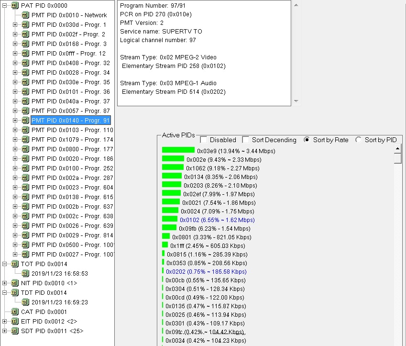The height and width of the screenshot is (346, 406).
Task: Expand PMT PID 0x0140 Progr. 91 node
Action: tap(15, 120)
